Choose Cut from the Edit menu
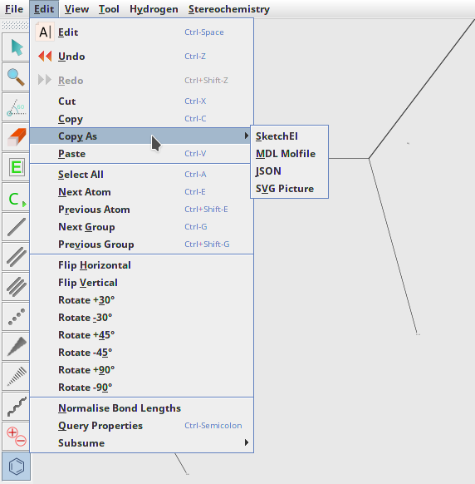The image size is (475, 484). 142,101
